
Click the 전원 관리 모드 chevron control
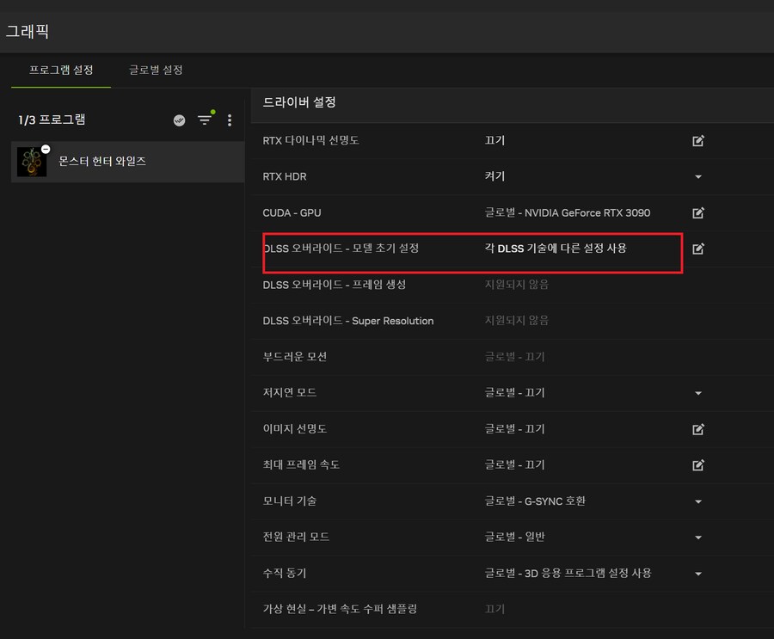[x=698, y=537]
